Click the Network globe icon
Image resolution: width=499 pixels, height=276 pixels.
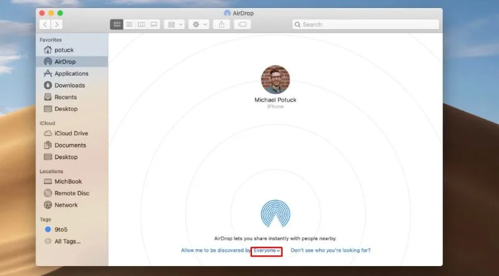pyautogui.click(x=48, y=205)
